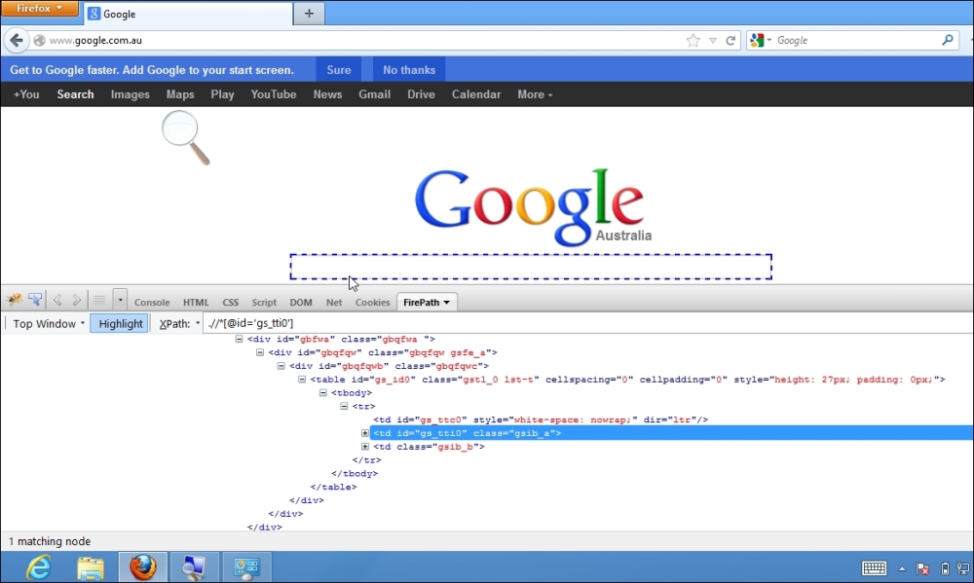Open the Firefox menu button
The height and width of the screenshot is (583, 974).
tap(40, 8)
